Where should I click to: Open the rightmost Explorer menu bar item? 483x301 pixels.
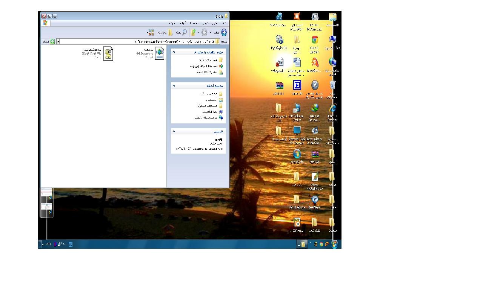[x=224, y=23]
